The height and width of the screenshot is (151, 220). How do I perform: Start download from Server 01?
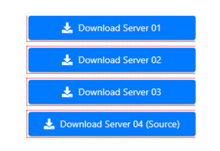[x=112, y=28]
